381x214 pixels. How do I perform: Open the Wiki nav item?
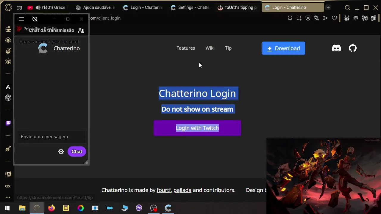pos(210,48)
